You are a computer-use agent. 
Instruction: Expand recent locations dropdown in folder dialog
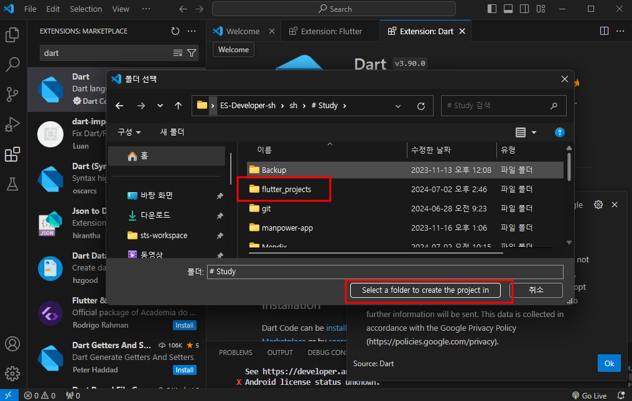[160, 106]
